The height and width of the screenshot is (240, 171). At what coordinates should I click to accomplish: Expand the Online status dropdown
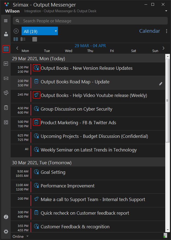tap(28, 236)
